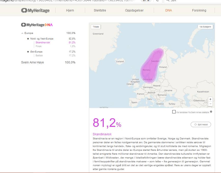Zoom in on the map
Screen dimensions: 221x173
[210, 99]
